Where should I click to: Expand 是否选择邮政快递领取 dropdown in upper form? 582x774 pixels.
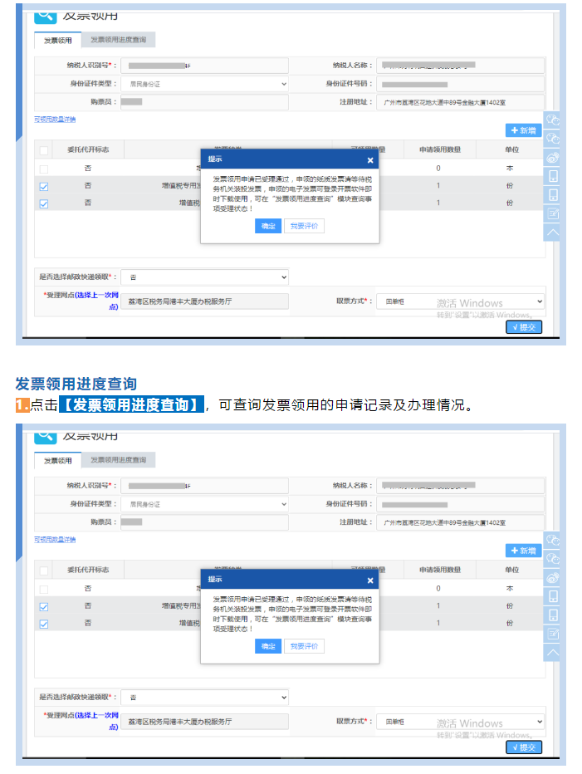[204, 277]
